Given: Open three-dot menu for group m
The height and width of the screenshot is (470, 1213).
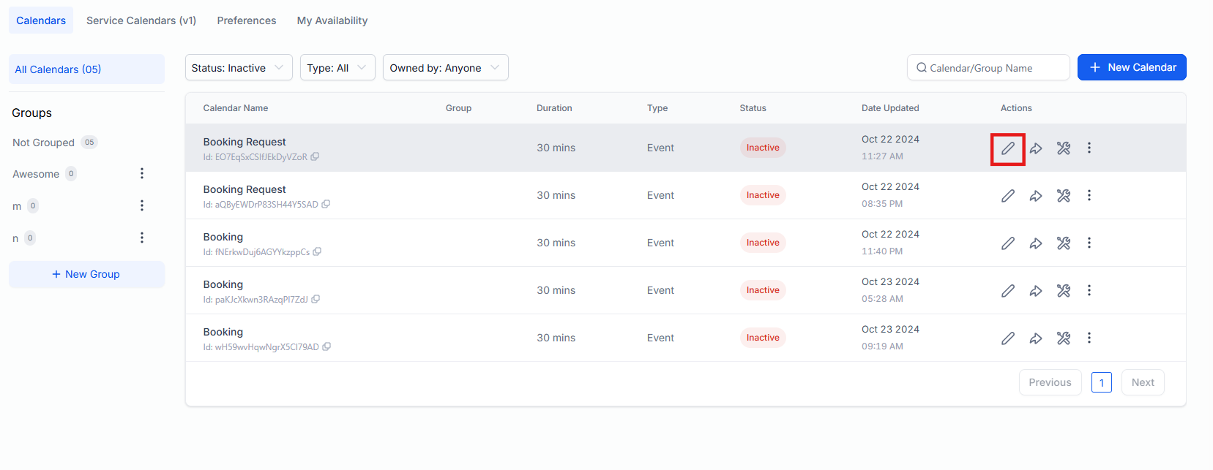Looking at the screenshot, I should click(142, 205).
